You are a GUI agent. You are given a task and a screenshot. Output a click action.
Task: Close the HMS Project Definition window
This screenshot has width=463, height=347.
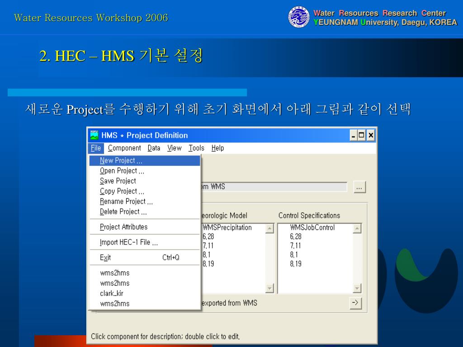point(371,136)
